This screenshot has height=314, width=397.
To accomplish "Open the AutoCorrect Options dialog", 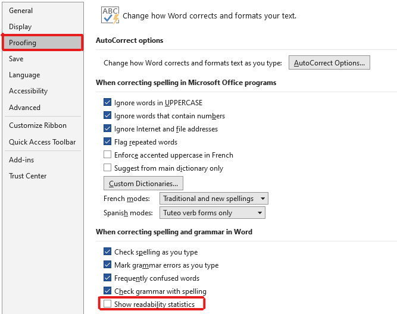I will [x=329, y=63].
